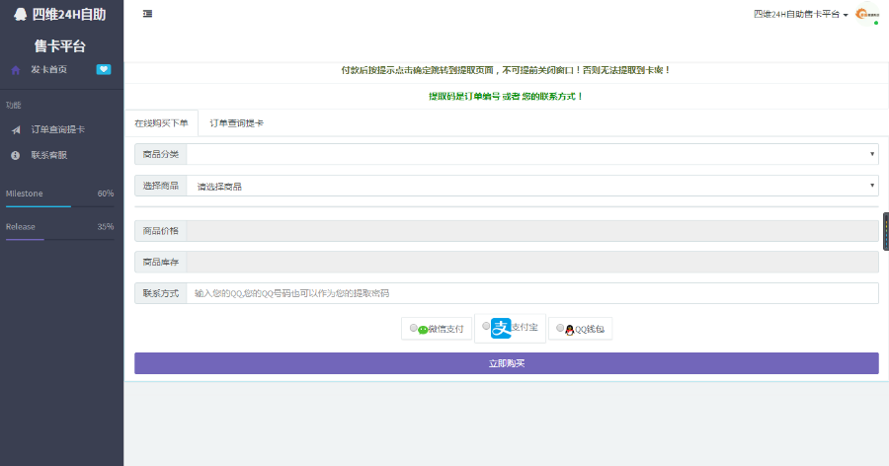889x466 pixels.
Task: Click the bell logo icon in sidebar header
Action: tap(21, 14)
